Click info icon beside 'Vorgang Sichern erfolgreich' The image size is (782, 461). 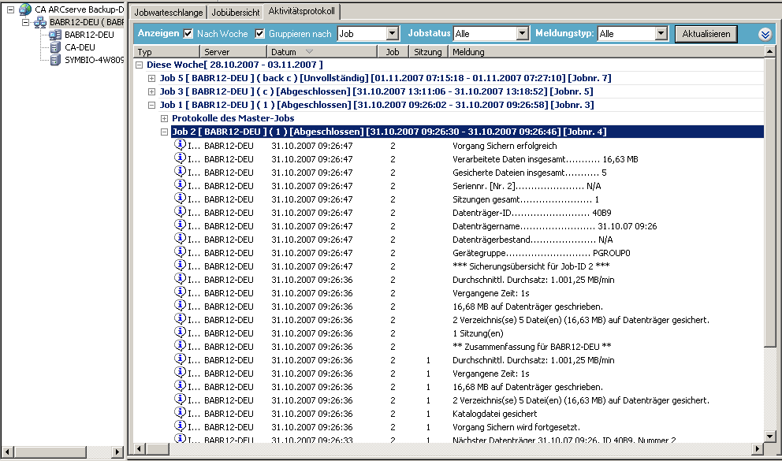179,145
